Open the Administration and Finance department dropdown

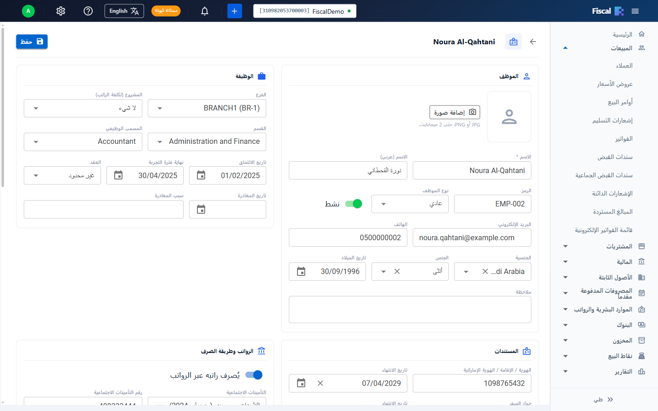click(x=207, y=142)
